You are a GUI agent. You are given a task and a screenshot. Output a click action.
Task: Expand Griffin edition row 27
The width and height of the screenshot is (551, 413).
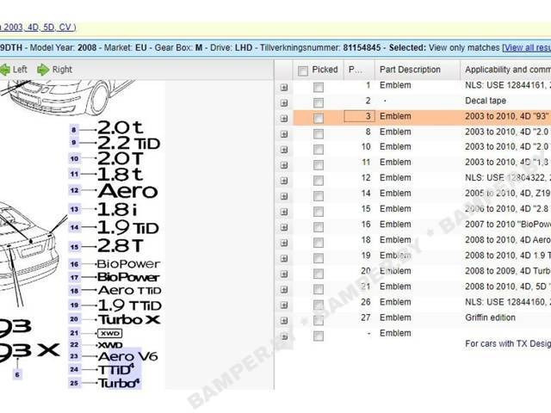284,321
